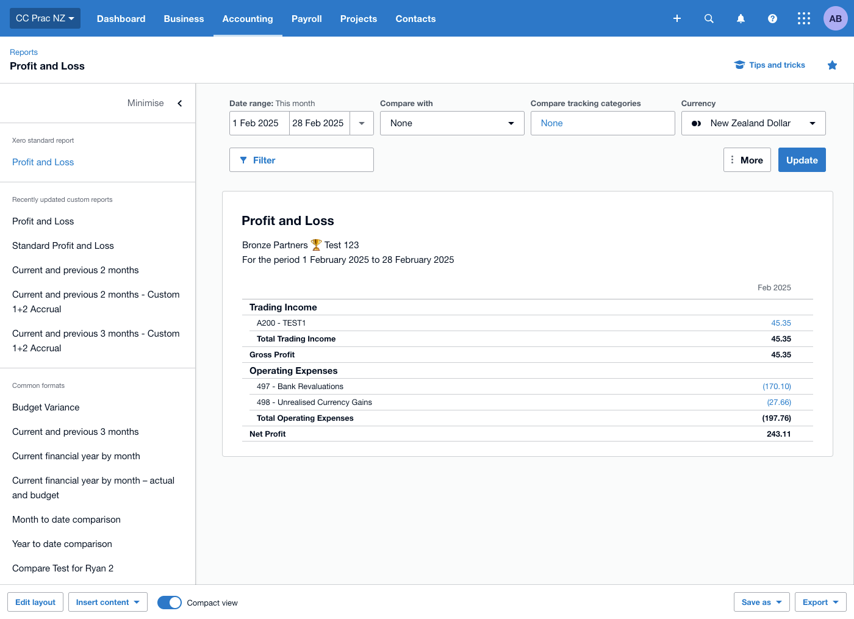Viewport: 854px width, 619px height.
Task: Click the 28 Feb 2025 end date field
Action: pos(320,123)
